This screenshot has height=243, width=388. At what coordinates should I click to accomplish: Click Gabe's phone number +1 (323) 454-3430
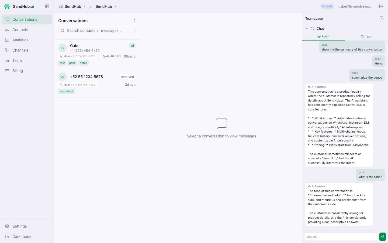[85, 51]
